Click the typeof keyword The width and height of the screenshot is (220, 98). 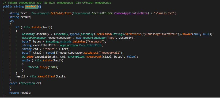tap(74, 34)
